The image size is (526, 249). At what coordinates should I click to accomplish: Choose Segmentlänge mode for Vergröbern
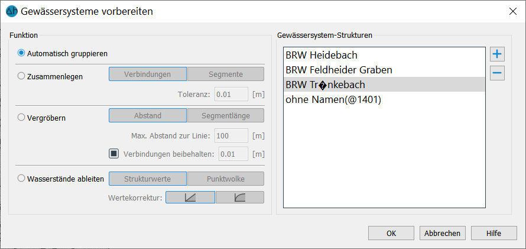click(x=225, y=115)
